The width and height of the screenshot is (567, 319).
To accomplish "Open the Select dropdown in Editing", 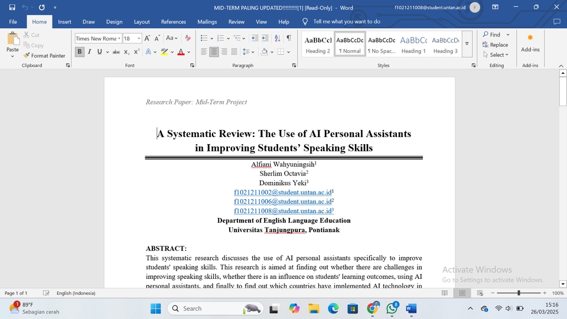I will pos(496,55).
